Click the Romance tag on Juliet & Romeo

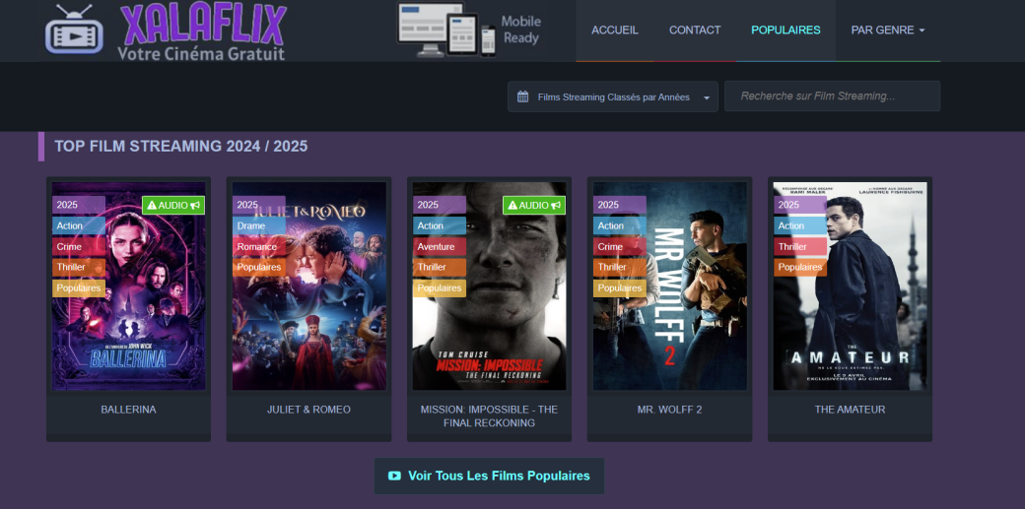pos(259,246)
